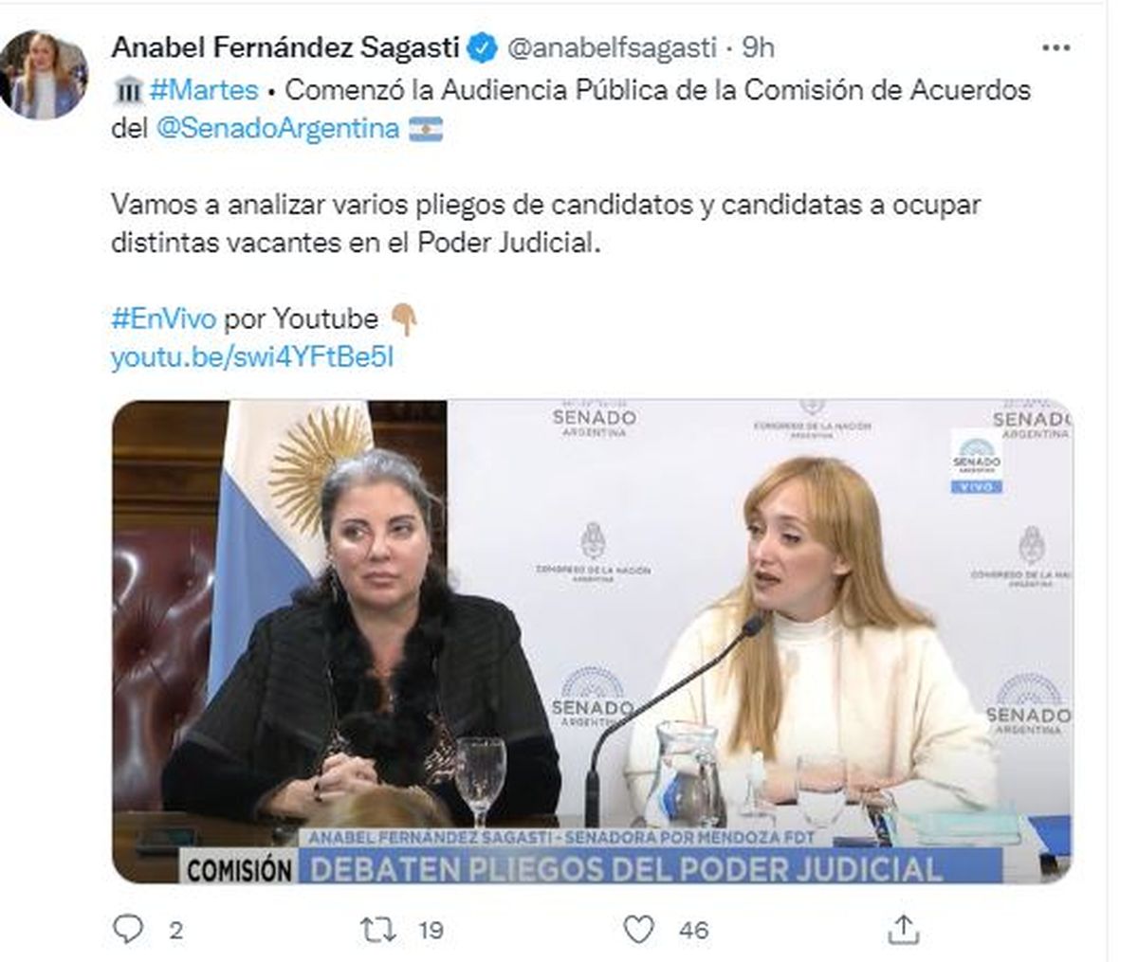This screenshot has height=962, width=1138.
Task: Open the @anabelfsagasti handle
Action: [612, 47]
